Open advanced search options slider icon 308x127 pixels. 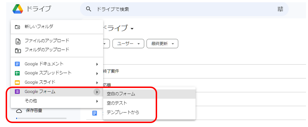tap(280, 9)
